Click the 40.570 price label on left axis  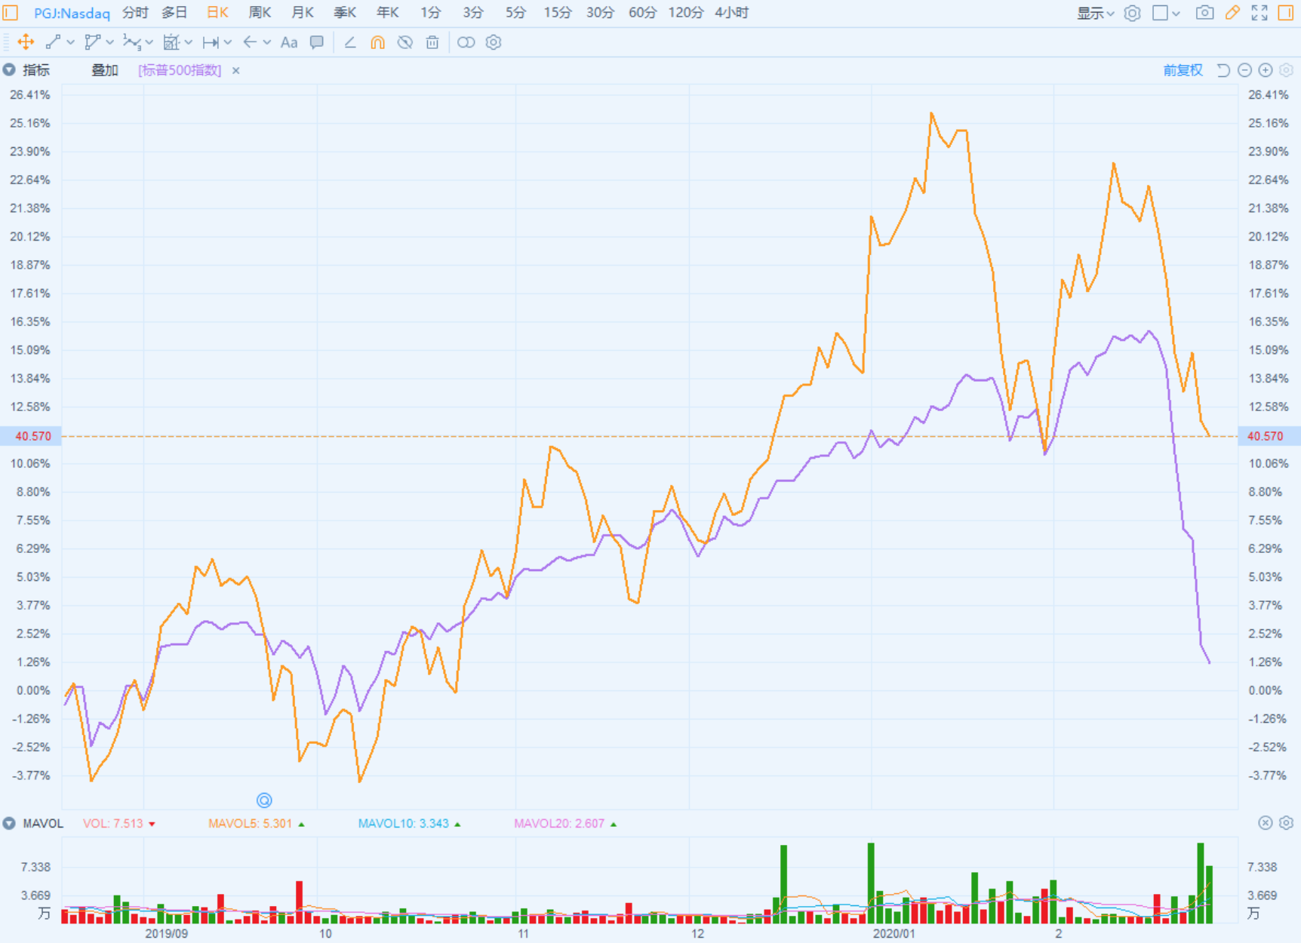tap(32, 436)
